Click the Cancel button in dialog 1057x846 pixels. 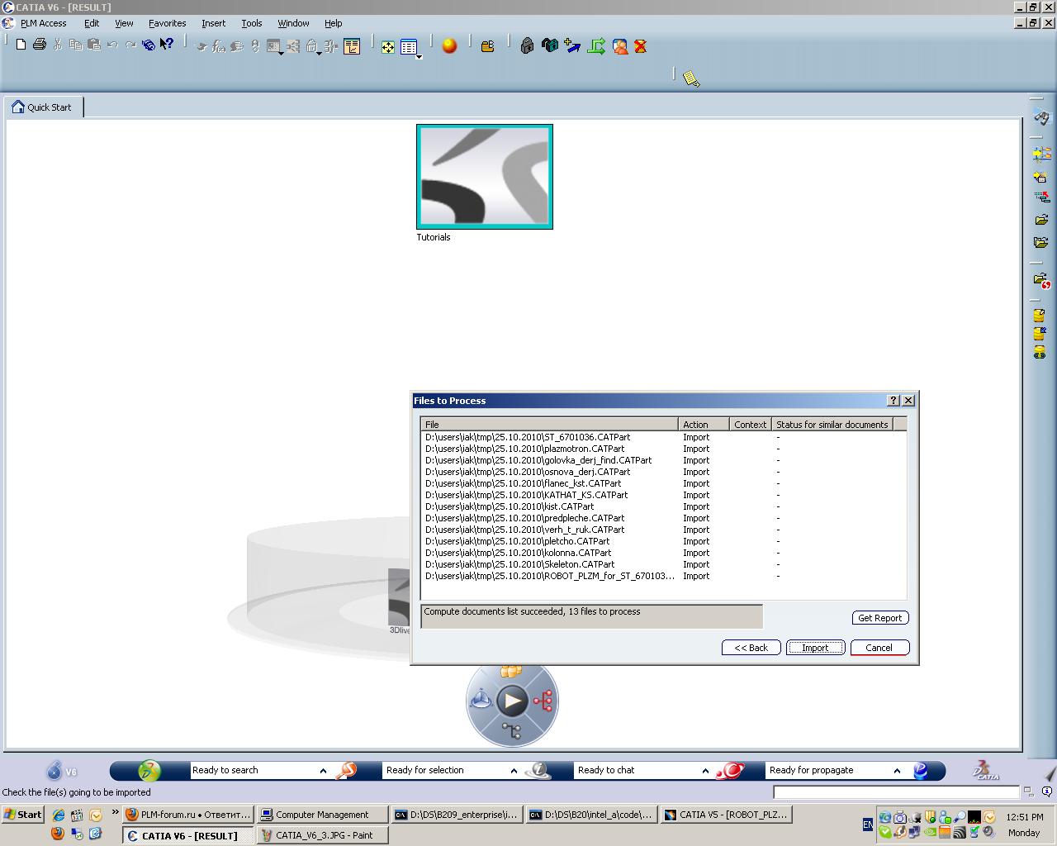point(879,648)
